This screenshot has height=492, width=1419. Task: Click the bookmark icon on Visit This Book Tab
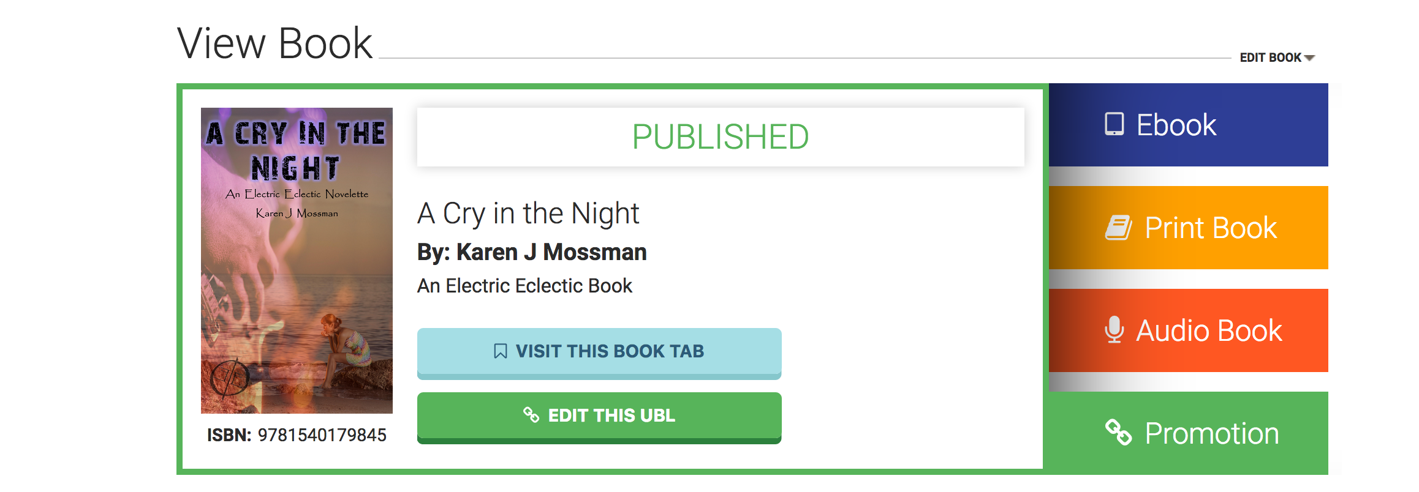pos(500,351)
